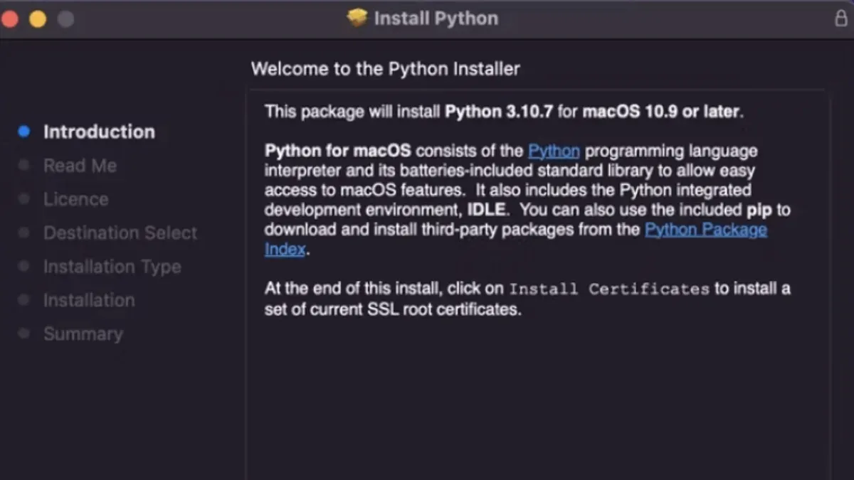The width and height of the screenshot is (854, 480).
Task: Click the package box icon beside Install Python
Action: [357, 18]
